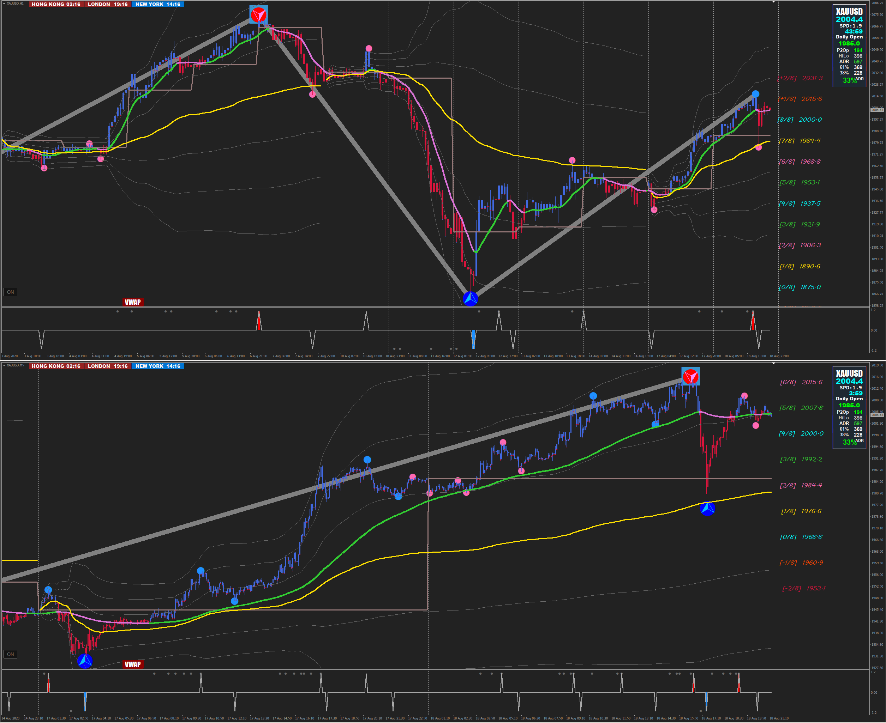Toggle the VWAP button in lower chart
Image resolution: width=886 pixels, height=723 pixels.
point(133,664)
